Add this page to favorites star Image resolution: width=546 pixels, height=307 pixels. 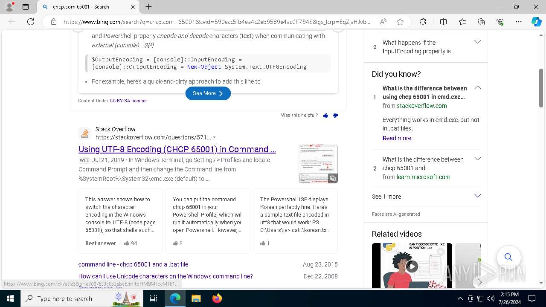point(400,22)
